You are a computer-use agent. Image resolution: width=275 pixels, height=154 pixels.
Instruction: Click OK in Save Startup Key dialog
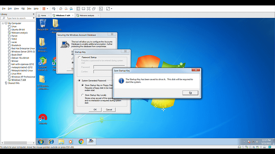(190, 93)
